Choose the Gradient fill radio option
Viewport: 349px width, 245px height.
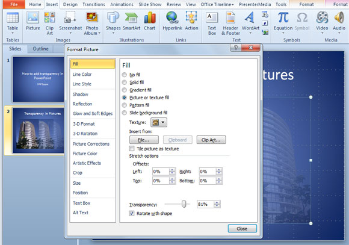(x=125, y=90)
